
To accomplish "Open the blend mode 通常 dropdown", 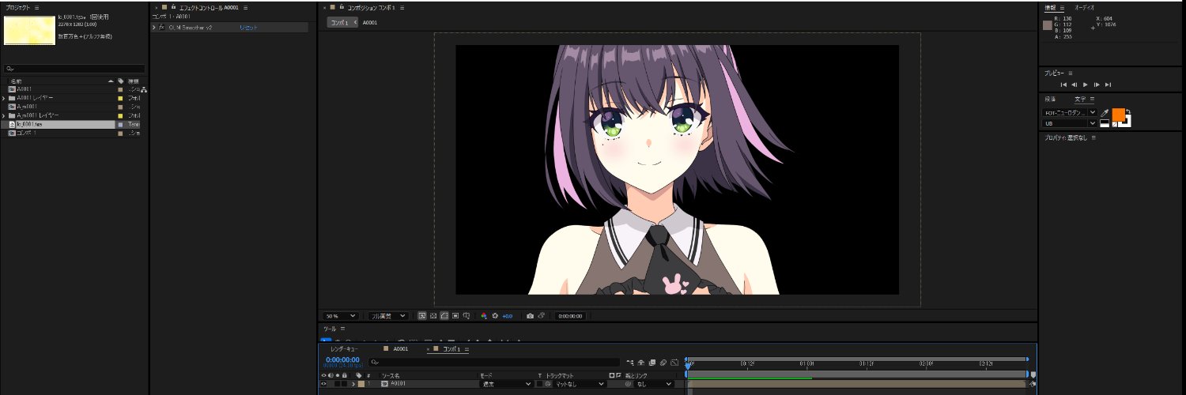I will (x=506, y=383).
